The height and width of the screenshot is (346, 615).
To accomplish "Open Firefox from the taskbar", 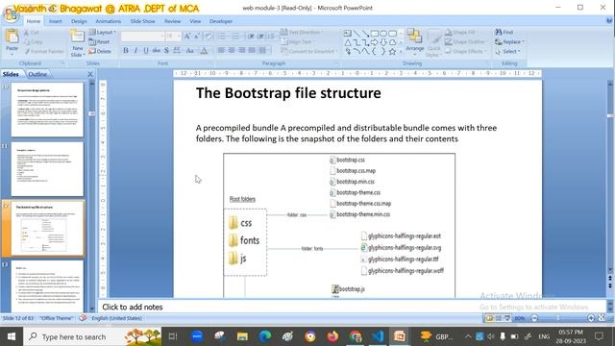I will coord(332,336).
